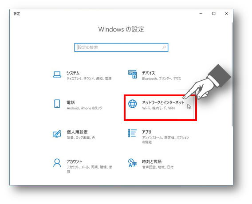This screenshot has height=204, width=252.
Task: Open ネットワークとインターネット settings label
Action: [x=163, y=102]
